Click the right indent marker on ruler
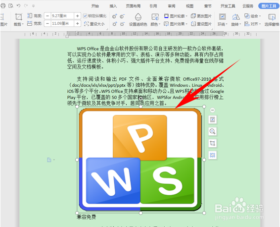The height and width of the screenshot is (227, 280). 224,35
